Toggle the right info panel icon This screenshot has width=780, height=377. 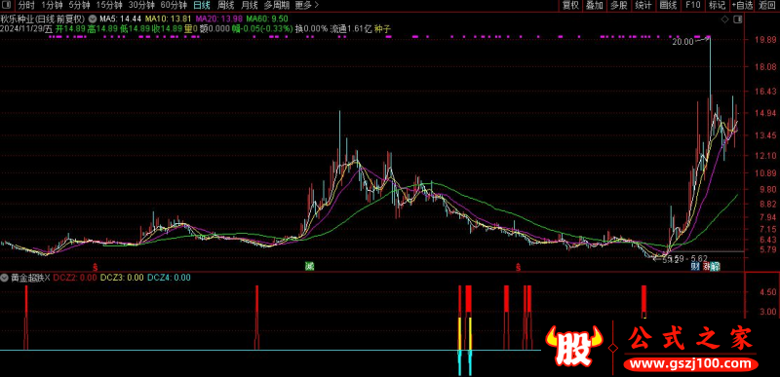click(737, 19)
